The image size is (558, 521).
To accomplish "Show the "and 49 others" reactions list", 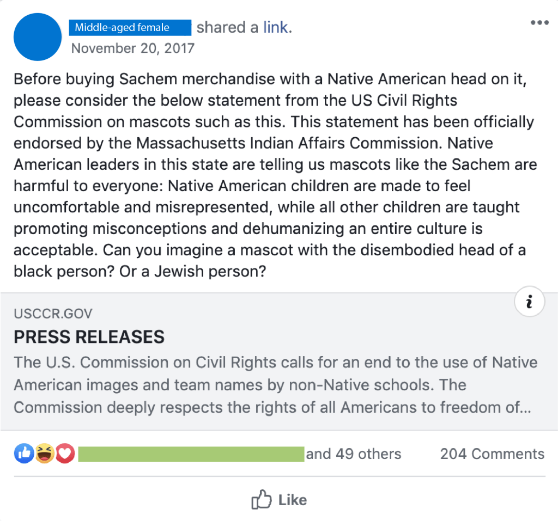I will pyautogui.click(x=354, y=454).
